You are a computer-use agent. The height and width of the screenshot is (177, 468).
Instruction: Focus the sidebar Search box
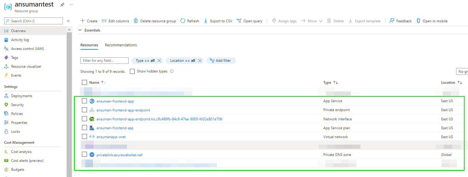point(33,21)
